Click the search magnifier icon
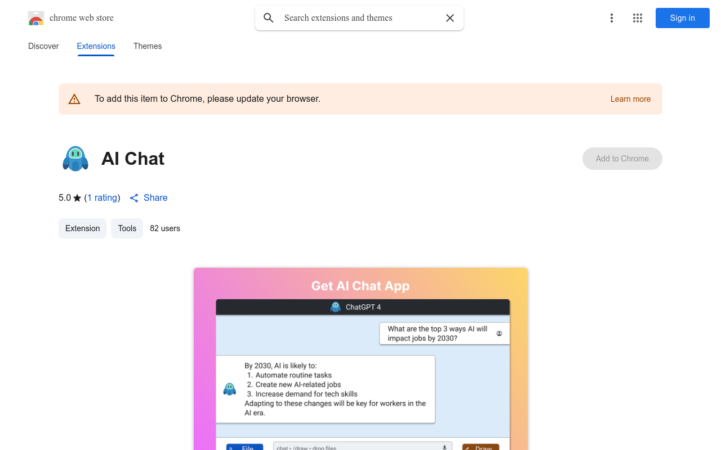The height and width of the screenshot is (450, 721). tap(269, 18)
